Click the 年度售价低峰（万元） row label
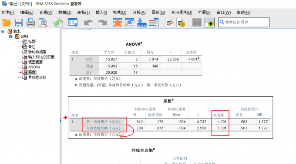The image size is (296, 164). point(103,128)
